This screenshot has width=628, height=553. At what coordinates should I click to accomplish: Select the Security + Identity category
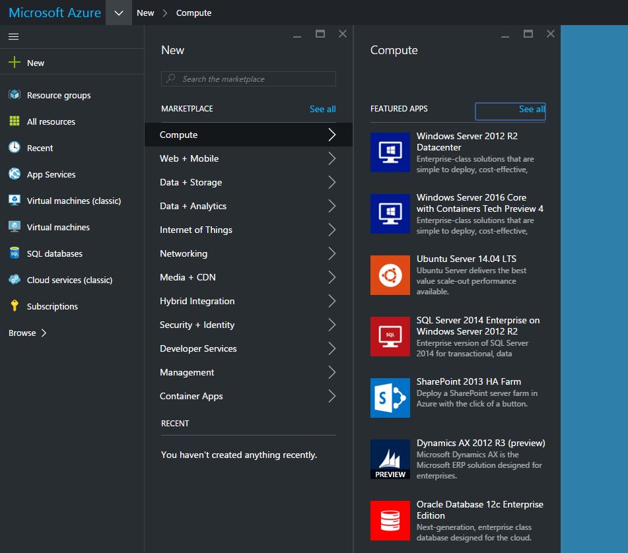tap(248, 325)
